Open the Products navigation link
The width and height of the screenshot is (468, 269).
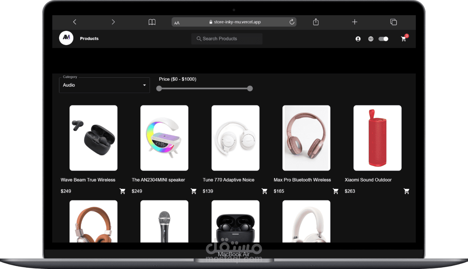point(89,39)
